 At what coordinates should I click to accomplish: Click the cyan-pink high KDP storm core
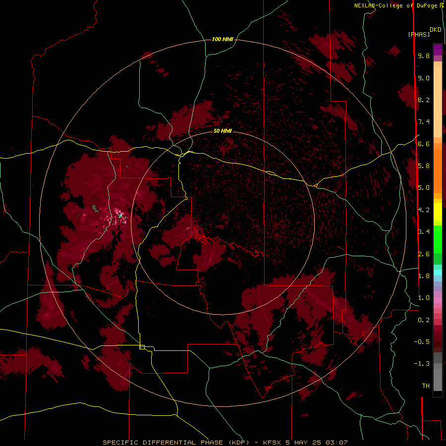click(120, 216)
